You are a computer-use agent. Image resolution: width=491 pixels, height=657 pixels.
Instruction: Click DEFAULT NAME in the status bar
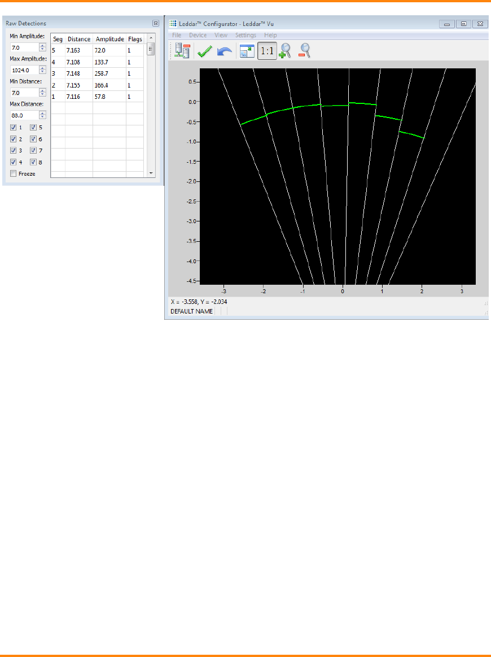tap(192, 311)
